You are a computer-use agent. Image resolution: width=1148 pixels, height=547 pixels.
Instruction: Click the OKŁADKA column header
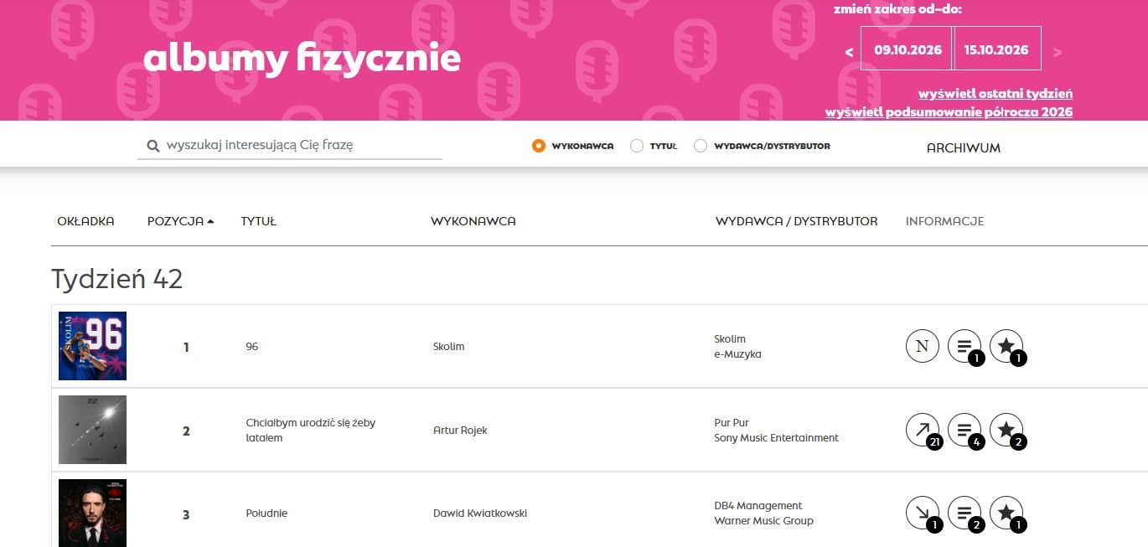(x=85, y=221)
